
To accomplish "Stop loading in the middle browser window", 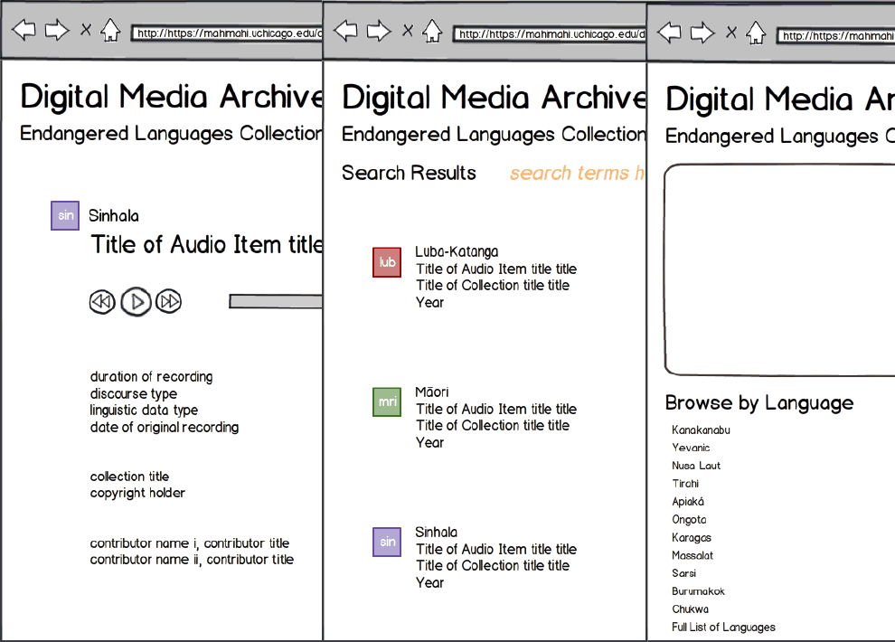I will pyautogui.click(x=408, y=31).
